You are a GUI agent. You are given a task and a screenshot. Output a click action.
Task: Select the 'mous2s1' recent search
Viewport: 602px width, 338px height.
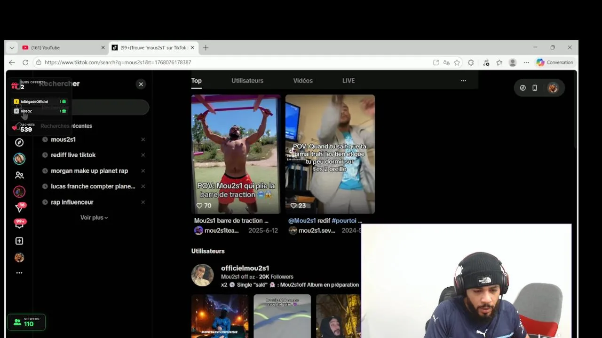coord(63,139)
